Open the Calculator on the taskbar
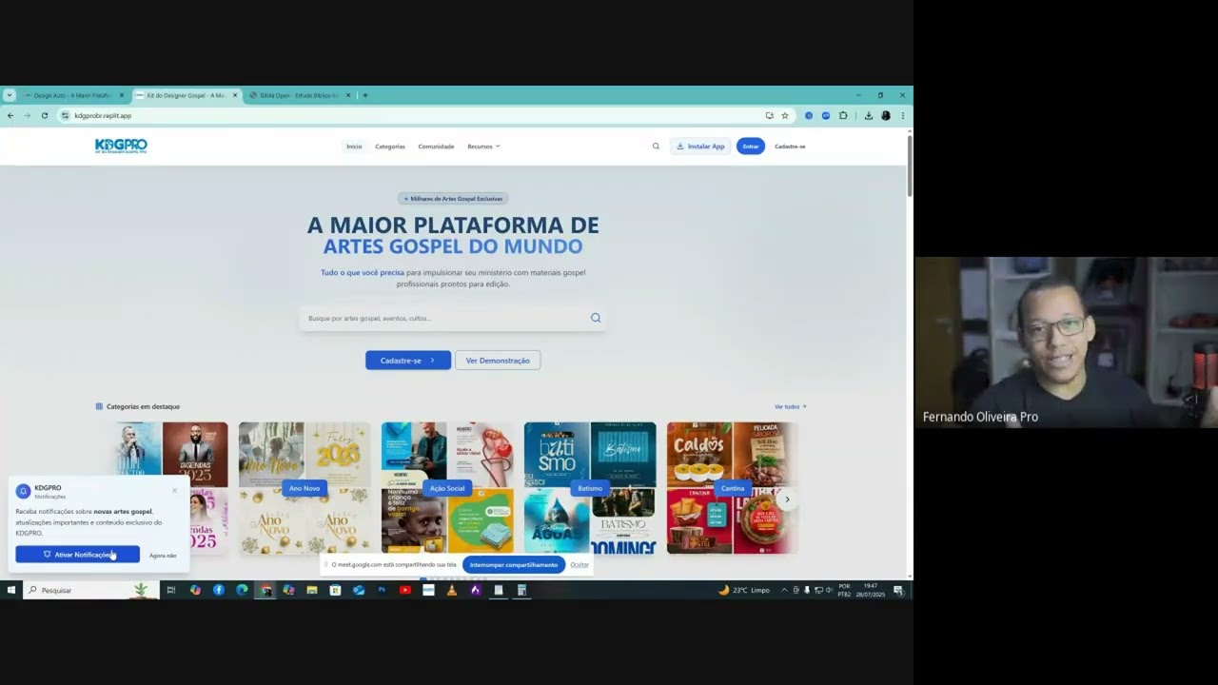Viewport: 1218px width, 685px height. pyautogui.click(x=521, y=590)
